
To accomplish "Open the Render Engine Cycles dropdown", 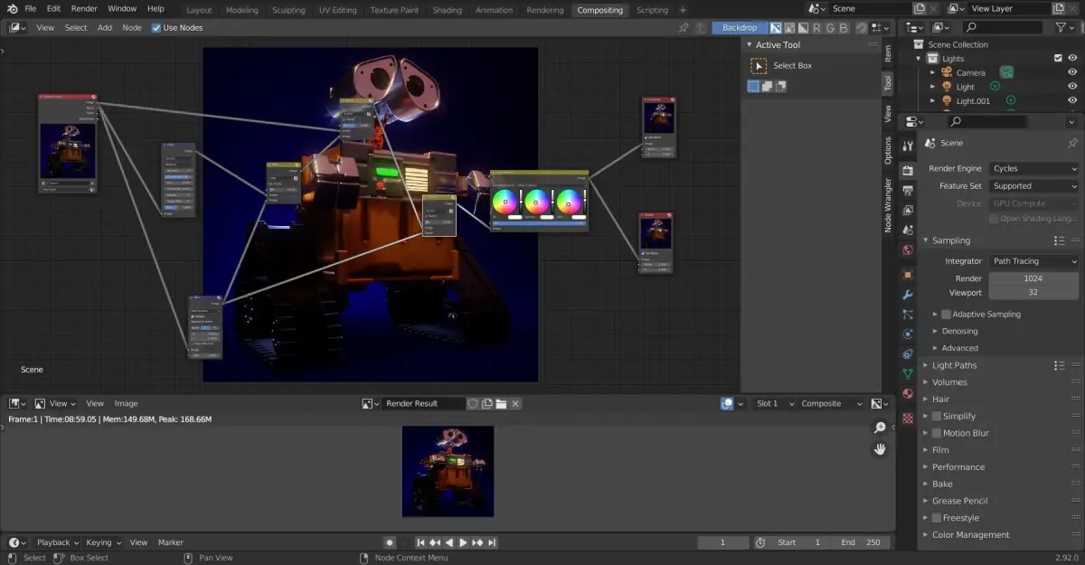I will [x=1034, y=168].
